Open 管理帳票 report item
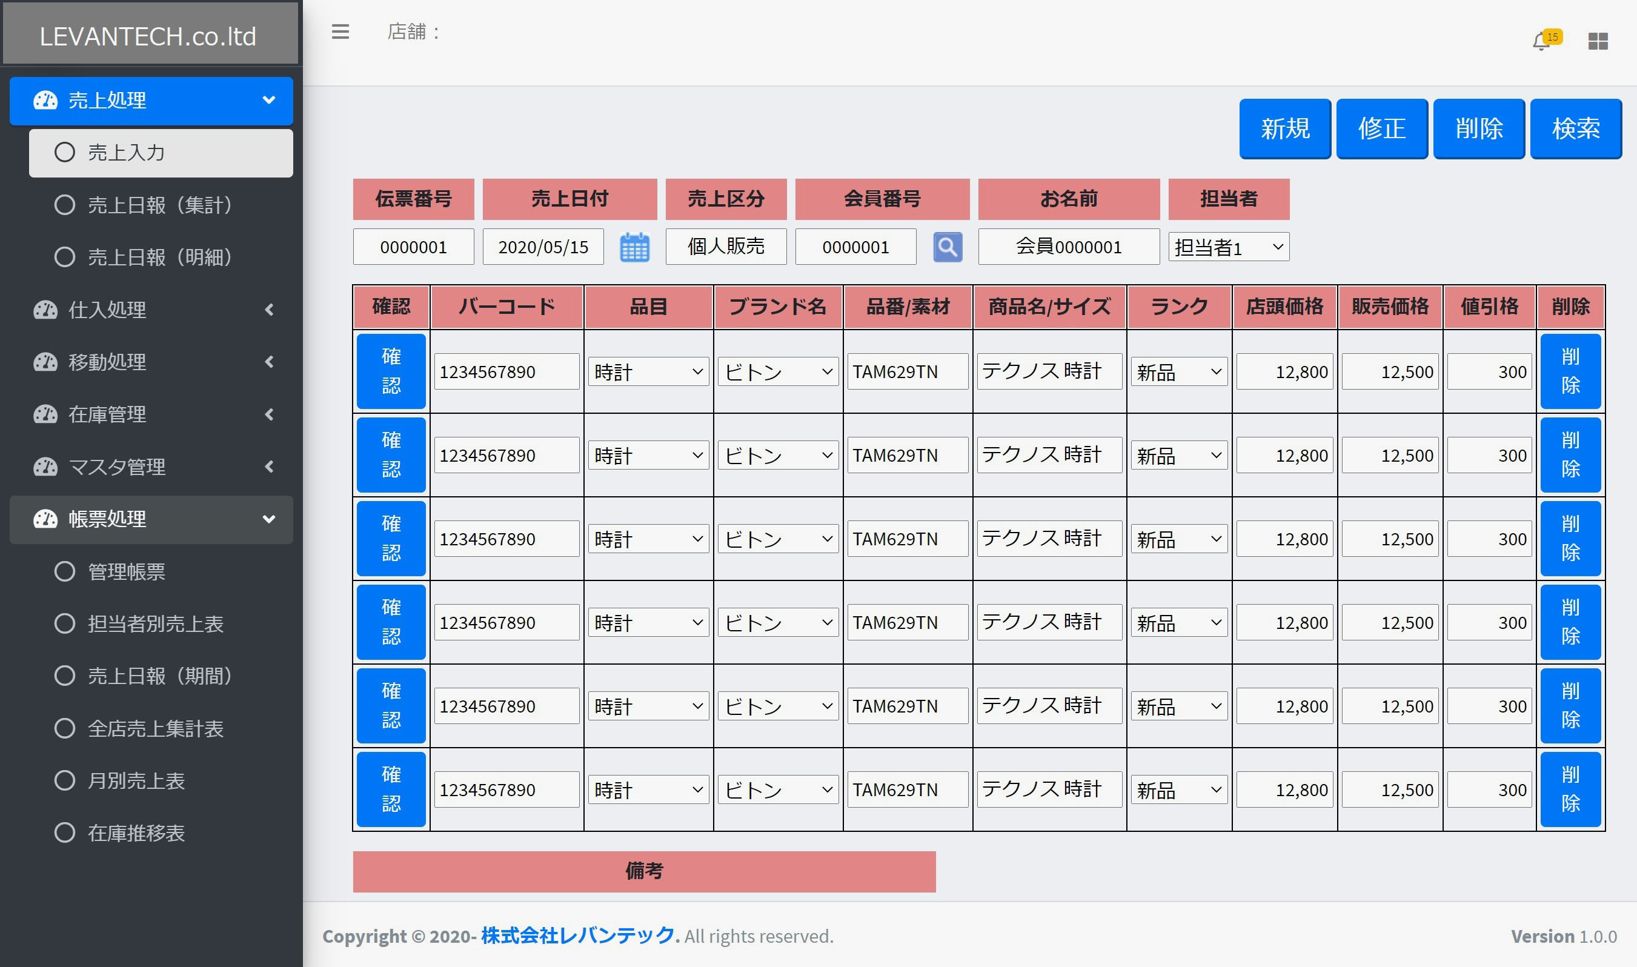 pyautogui.click(x=161, y=571)
